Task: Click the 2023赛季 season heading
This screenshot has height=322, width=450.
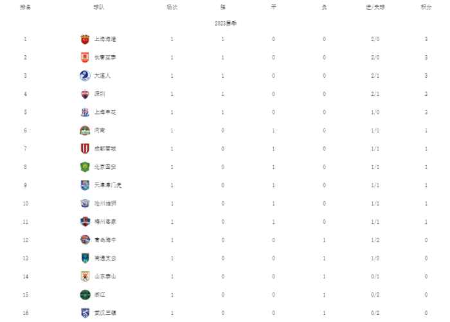Action: click(x=225, y=23)
